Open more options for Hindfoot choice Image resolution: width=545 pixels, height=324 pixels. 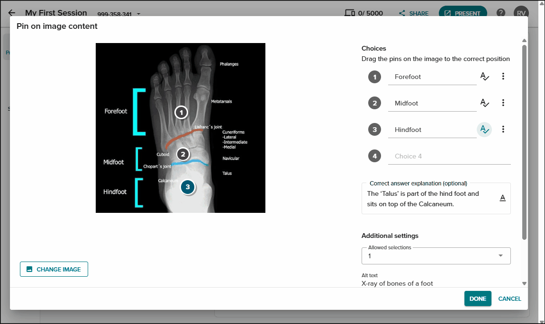coord(503,130)
